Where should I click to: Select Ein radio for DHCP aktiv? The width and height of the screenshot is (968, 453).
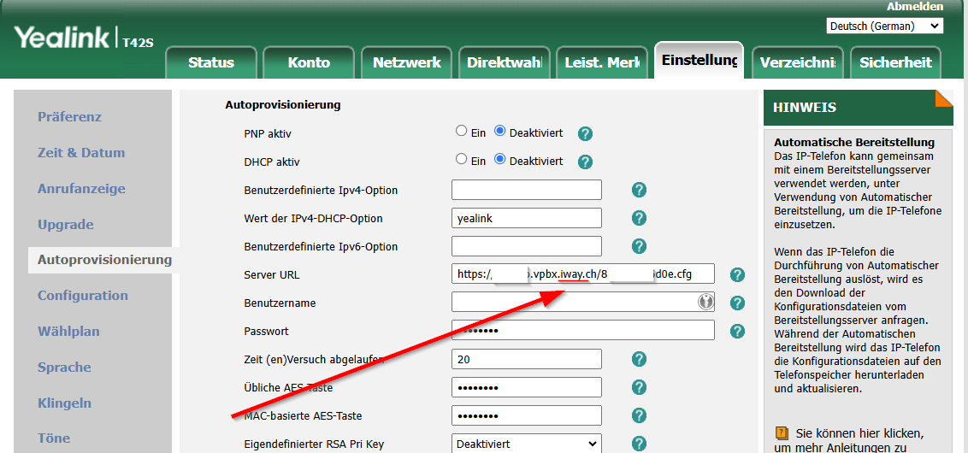(461, 159)
